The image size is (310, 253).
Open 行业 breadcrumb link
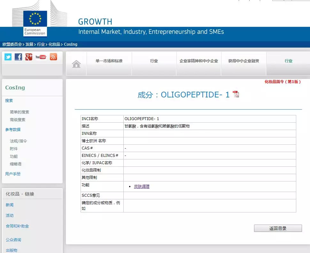(41, 44)
